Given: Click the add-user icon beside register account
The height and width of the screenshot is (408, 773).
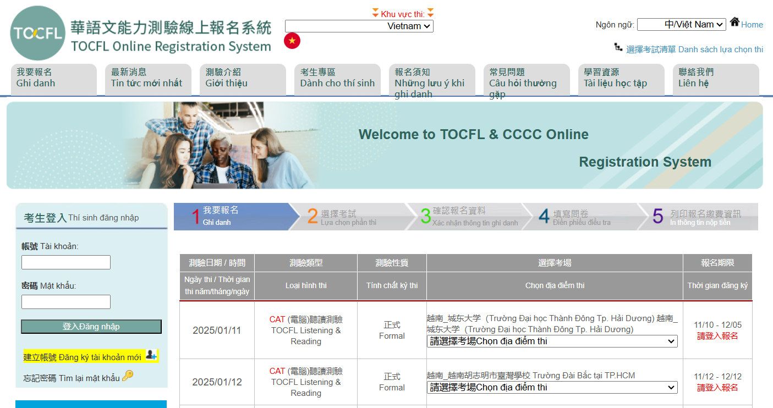Looking at the screenshot, I should click(151, 356).
